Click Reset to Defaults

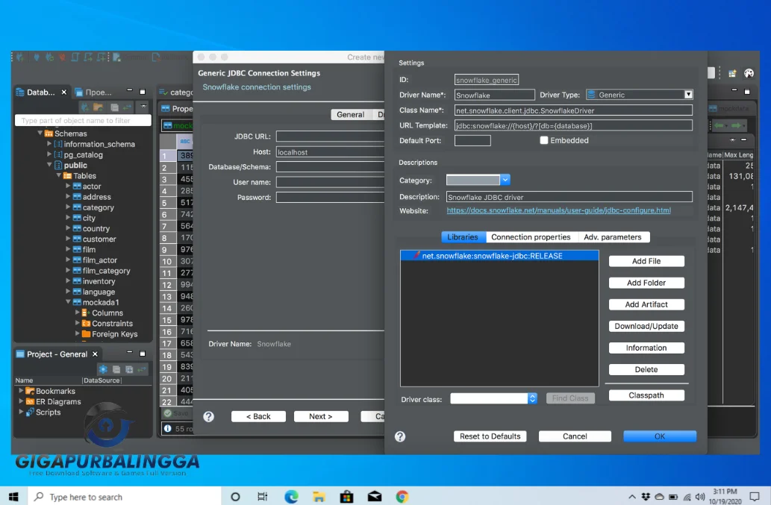point(490,436)
